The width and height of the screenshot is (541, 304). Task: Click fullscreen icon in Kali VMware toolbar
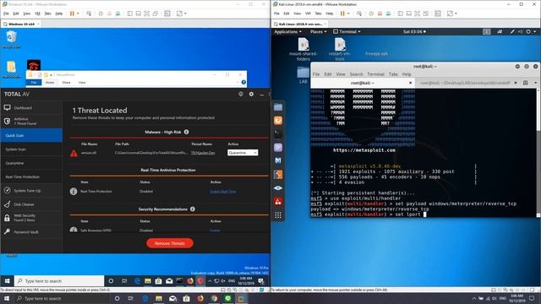[417, 14]
